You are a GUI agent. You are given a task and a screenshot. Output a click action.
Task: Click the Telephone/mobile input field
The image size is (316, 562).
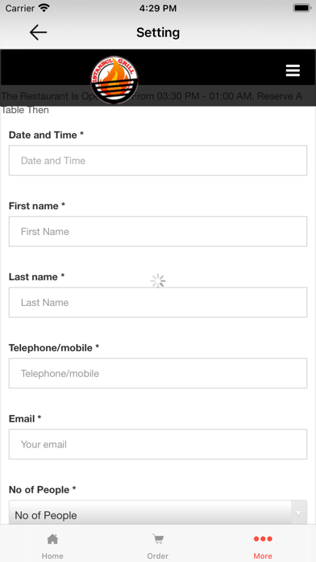tap(158, 374)
